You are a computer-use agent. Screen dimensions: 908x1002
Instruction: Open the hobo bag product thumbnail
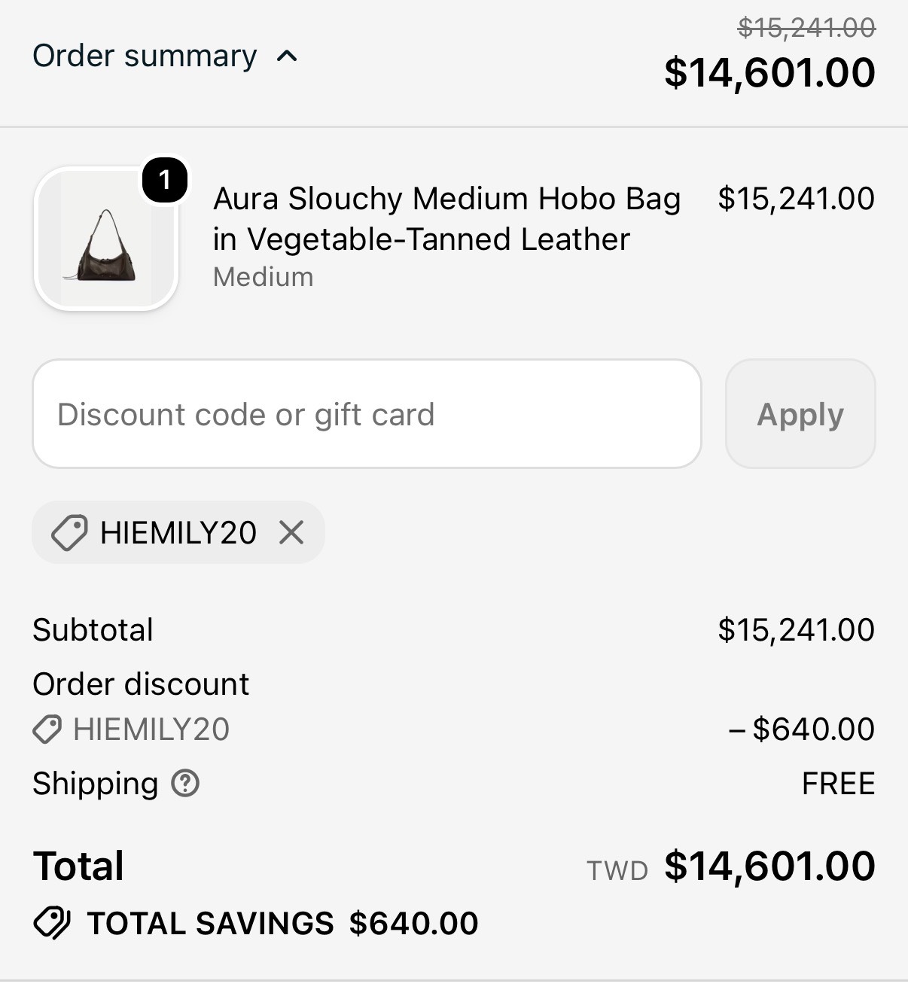click(106, 238)
